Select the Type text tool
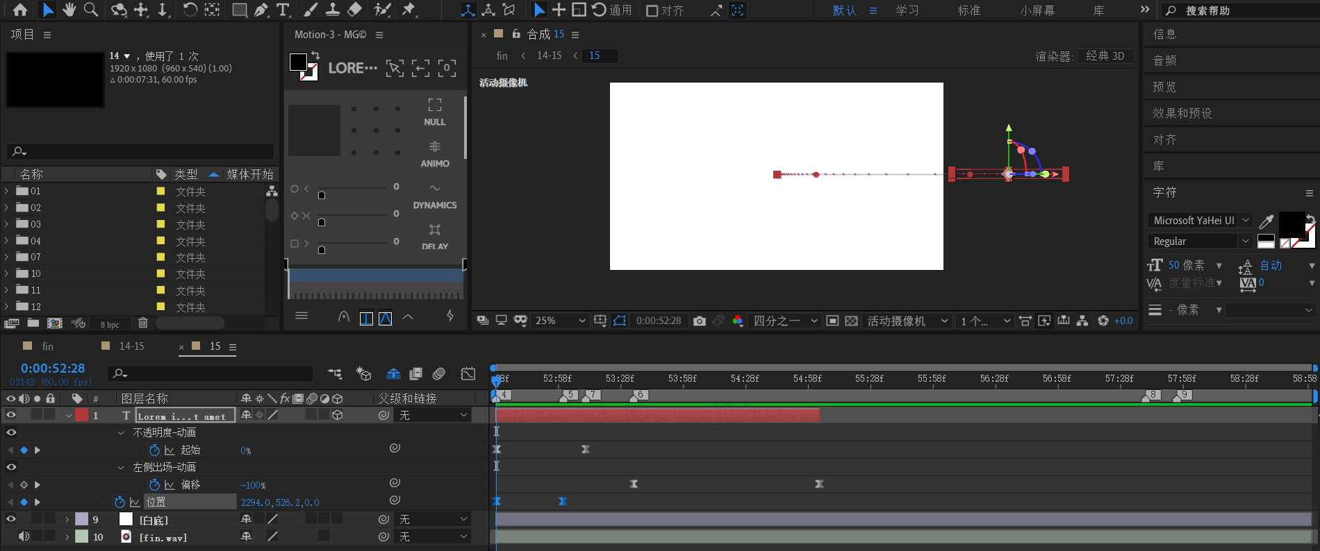1320x551 pixels. (283, 10)
